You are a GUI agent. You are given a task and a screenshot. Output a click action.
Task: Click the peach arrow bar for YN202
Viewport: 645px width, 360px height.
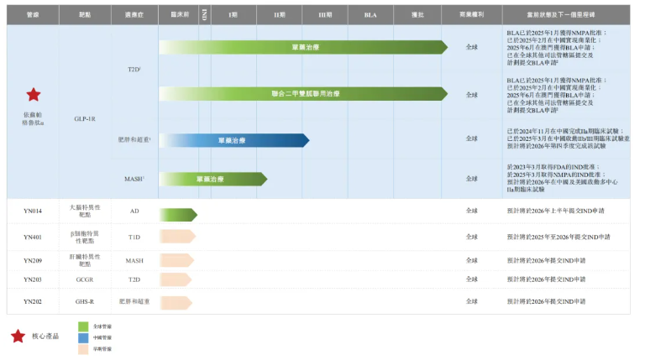point(176,300)
